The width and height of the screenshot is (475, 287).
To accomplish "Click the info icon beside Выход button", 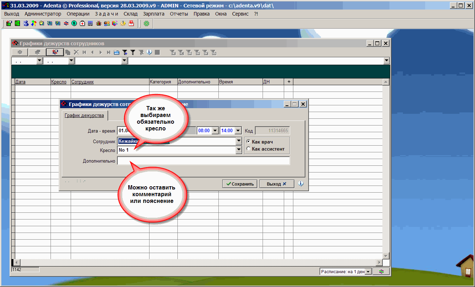I will pos(301,184).
